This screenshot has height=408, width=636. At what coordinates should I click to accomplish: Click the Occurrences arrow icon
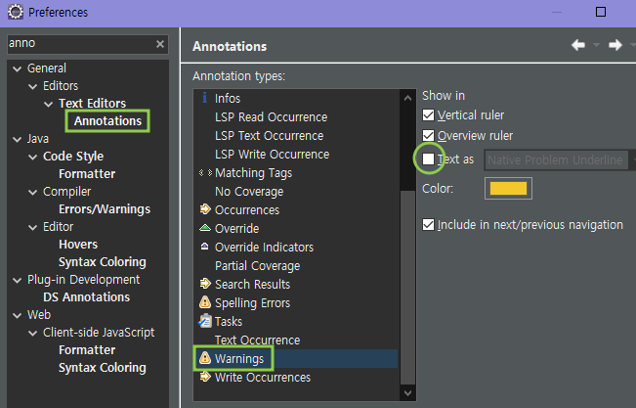205,210
